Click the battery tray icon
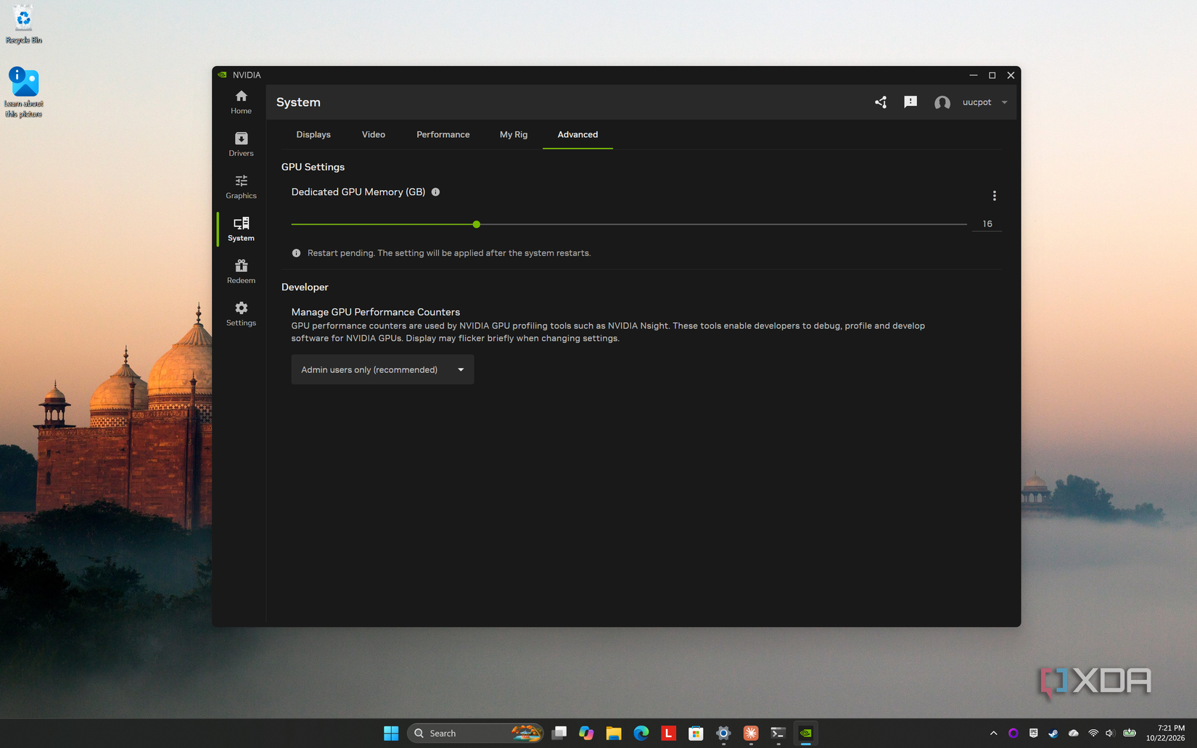1197x748 pixels. 1130,733
